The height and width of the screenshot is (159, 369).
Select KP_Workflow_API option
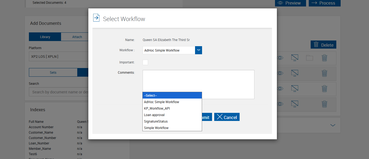[x=157, y=109]
